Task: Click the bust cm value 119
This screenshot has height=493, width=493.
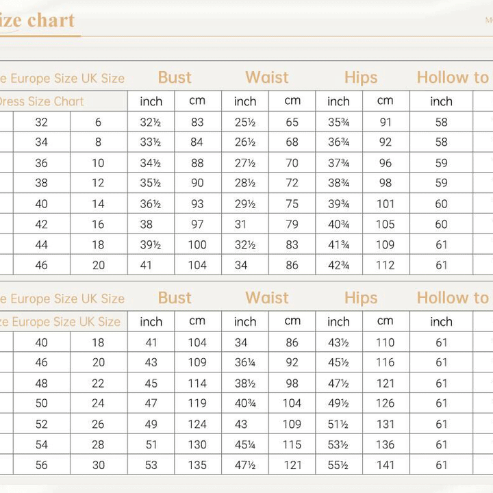Action: point(197,404)
